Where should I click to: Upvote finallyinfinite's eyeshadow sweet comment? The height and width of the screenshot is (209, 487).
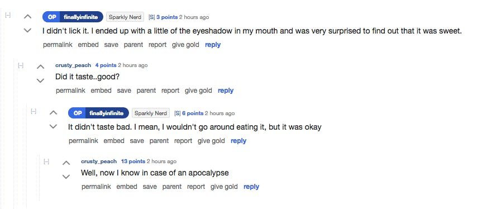[x=27, y=17]
